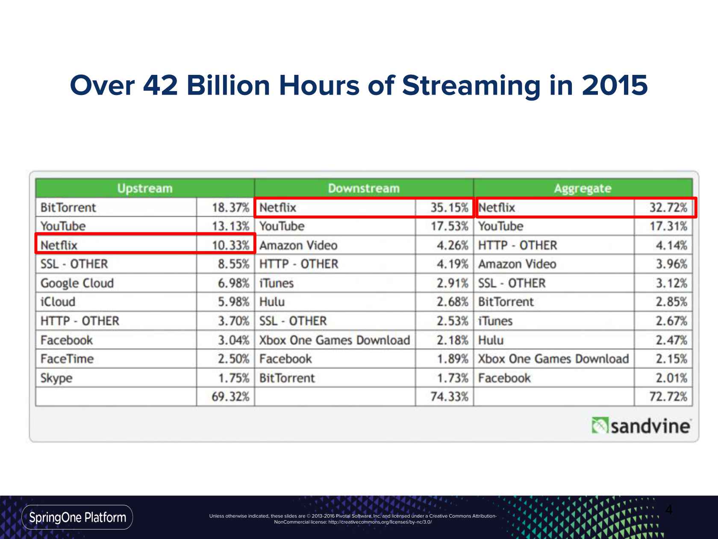718x539 pixels.
Task: Click the 10.33% Netflix upstream value
Action: pos(230,245)
